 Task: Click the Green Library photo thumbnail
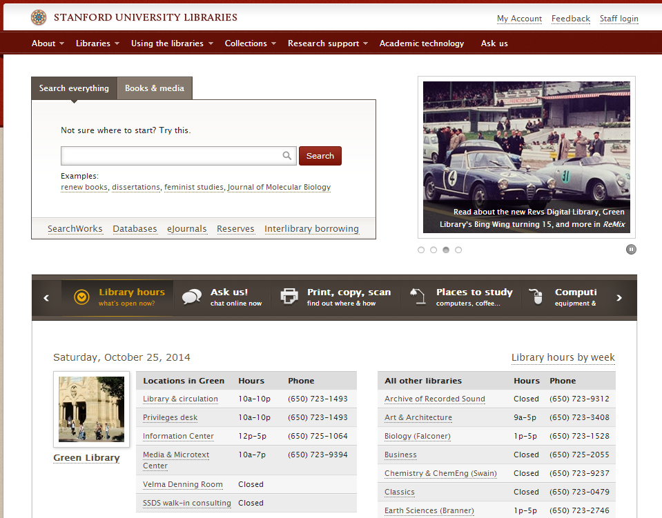91,409
